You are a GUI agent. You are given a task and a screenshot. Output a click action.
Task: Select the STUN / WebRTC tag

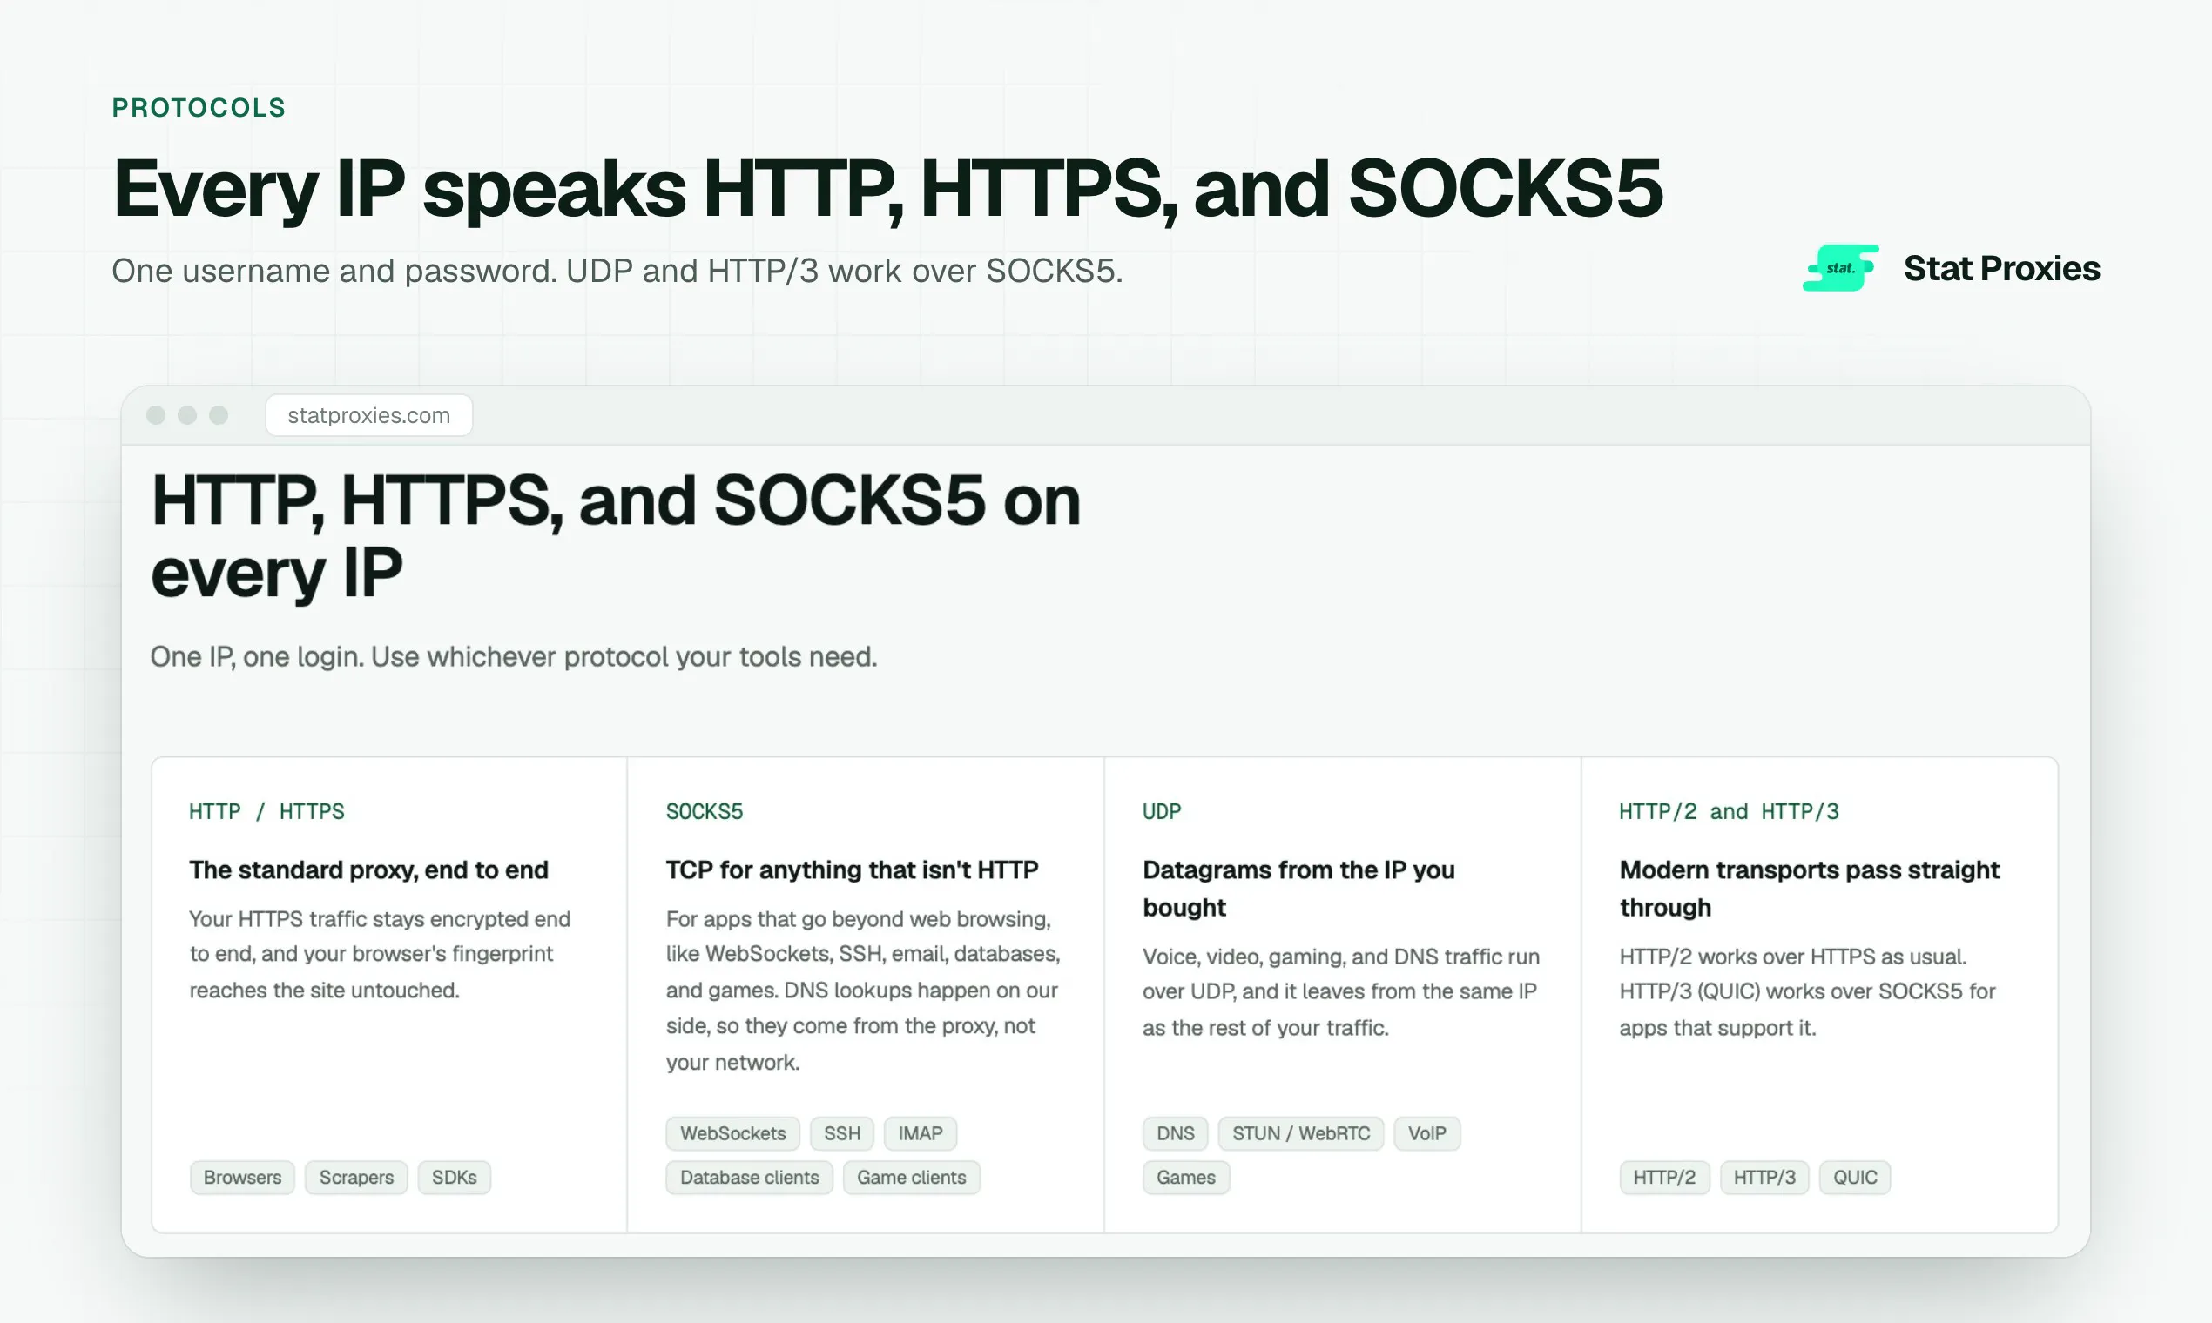(1300, 1133)
